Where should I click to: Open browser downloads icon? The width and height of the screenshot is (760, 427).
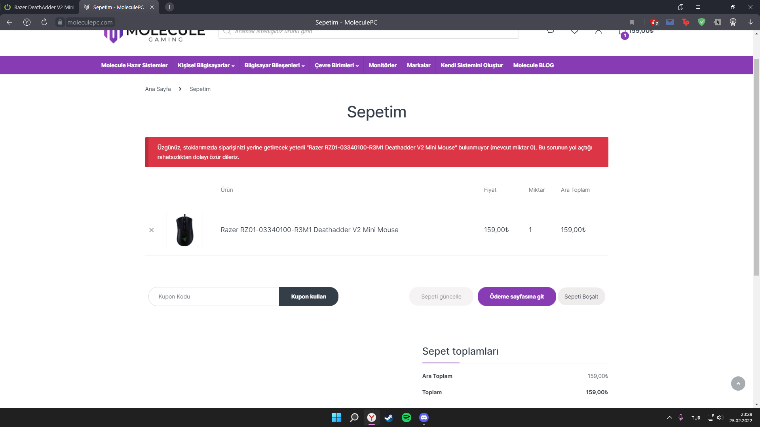[x=750, y=22]
